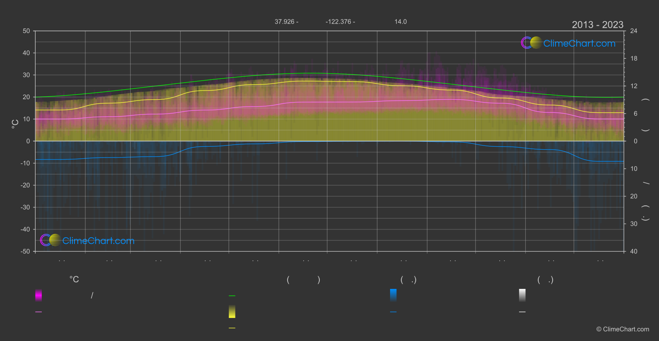Click the vertical "°C" axis title
Viewport: 659px width, 341px height.
pos(15,124)
